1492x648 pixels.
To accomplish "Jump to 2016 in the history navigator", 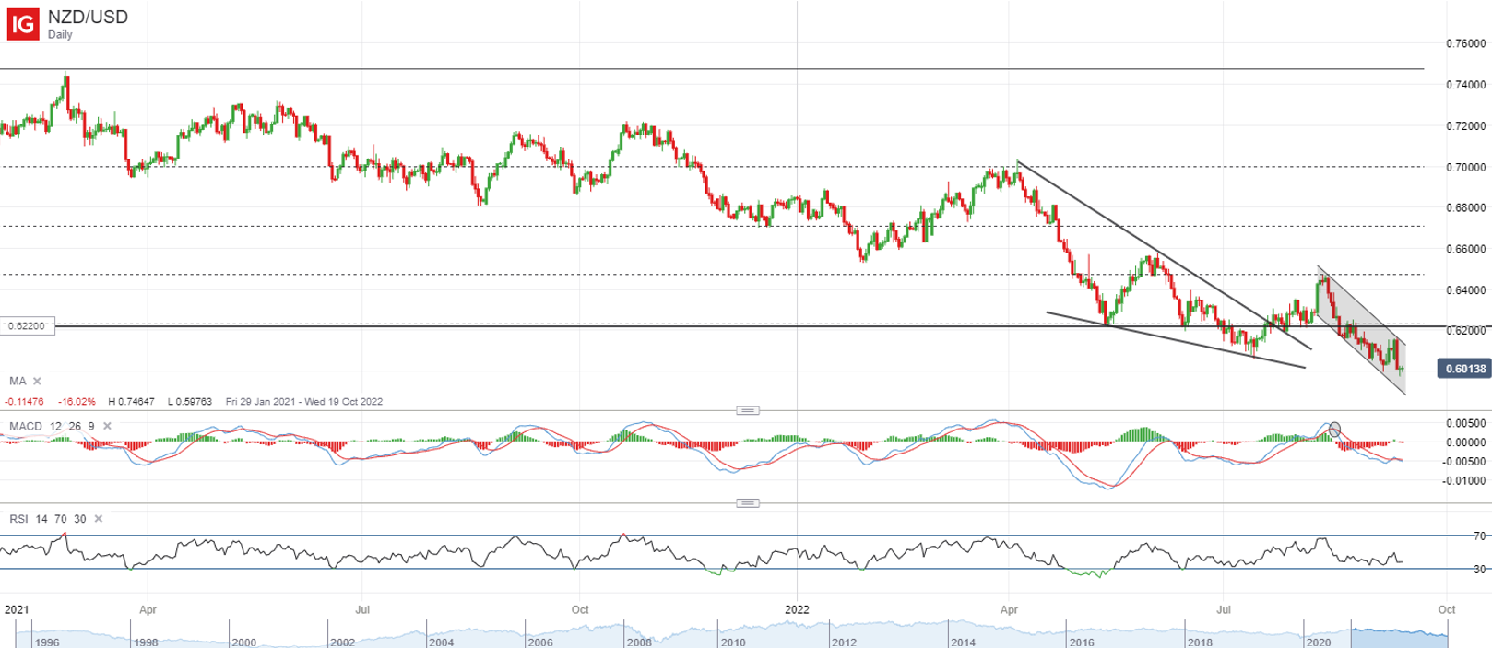I will tap(1082, 642).
